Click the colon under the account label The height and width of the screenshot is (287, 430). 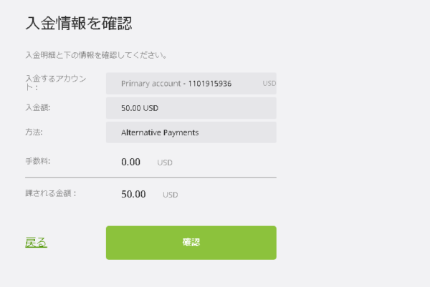coord(27,88)
